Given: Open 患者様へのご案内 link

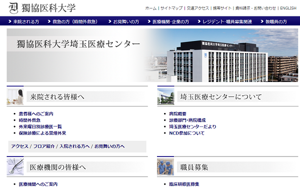Looking at the screenshot, I should pos(36,114).
